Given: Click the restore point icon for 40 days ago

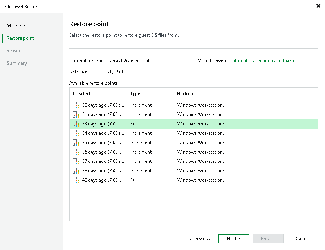Looking at the screenshot, I should tap(76, 180).
